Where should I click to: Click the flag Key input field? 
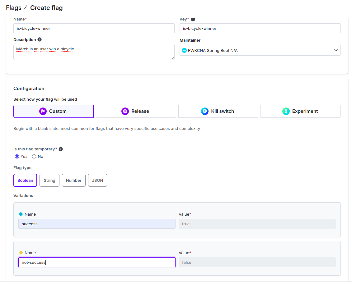pyautogui.click(x=260, y=29)
